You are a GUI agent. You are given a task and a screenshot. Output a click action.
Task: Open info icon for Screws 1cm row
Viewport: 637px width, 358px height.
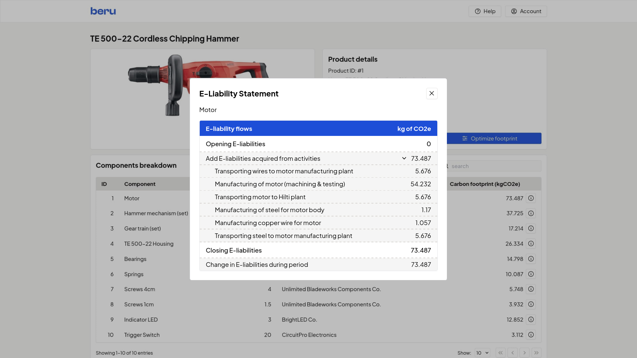coord(531,304)
